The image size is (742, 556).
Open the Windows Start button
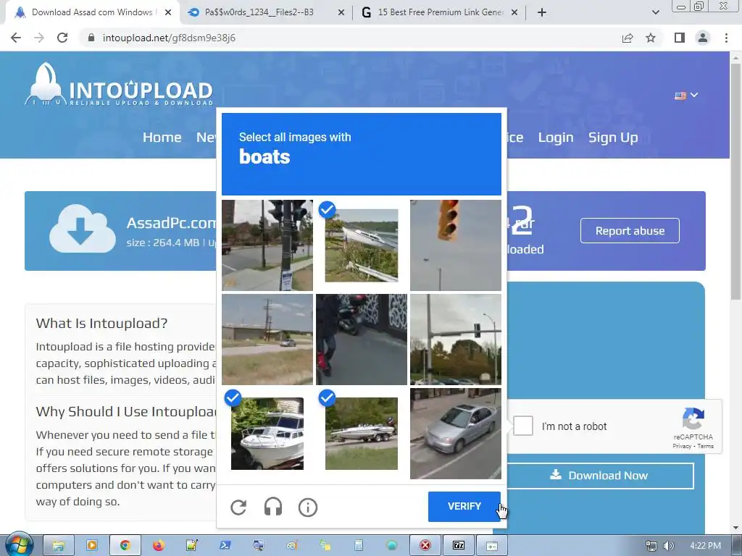18,544
